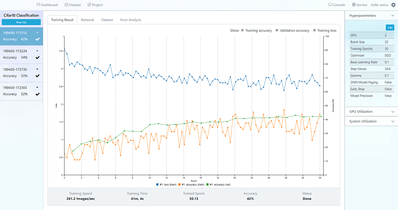Click the hyperparameters Edit button
The height and width of the screenshot is (210, 398).
pos(390,27)
